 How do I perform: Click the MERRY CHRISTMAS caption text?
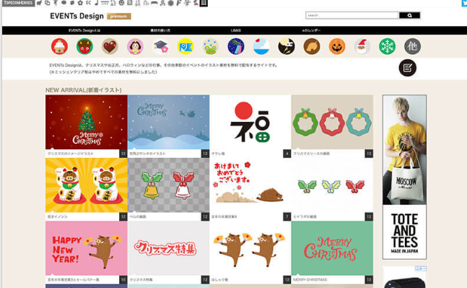click(310, 279)
